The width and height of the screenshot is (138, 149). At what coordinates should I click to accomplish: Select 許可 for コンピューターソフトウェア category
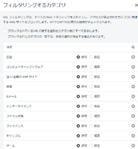click(x=78, y=67)
